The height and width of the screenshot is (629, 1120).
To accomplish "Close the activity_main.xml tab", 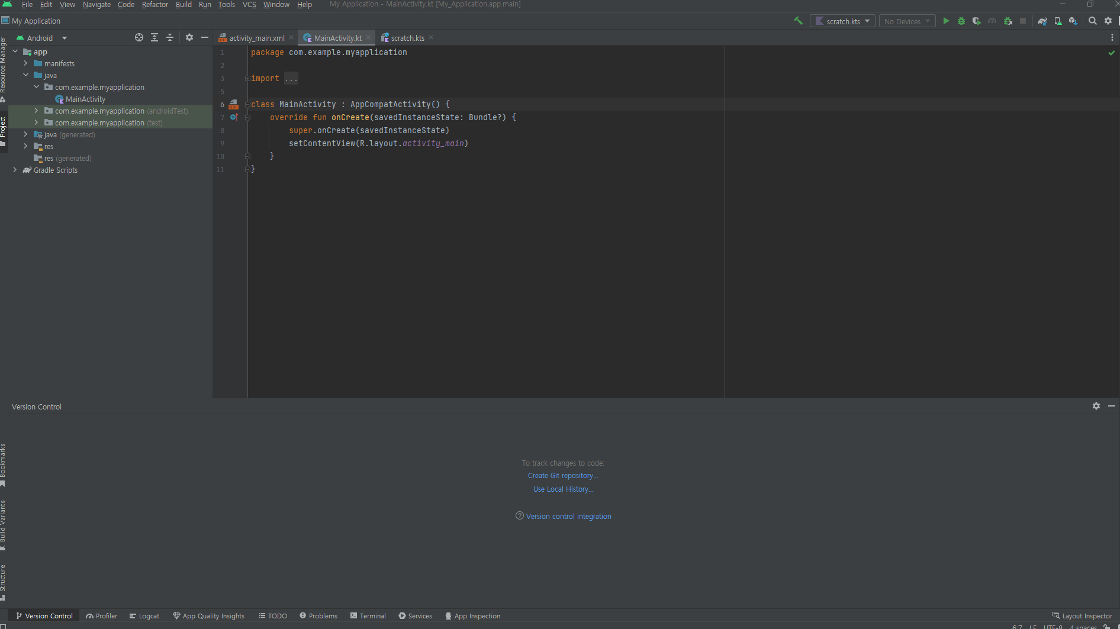I will click(291, 37).
